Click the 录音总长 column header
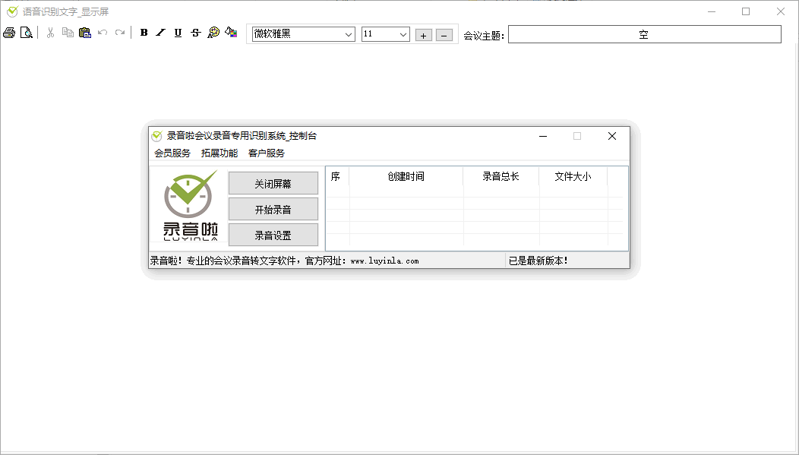 click(501, 176)
